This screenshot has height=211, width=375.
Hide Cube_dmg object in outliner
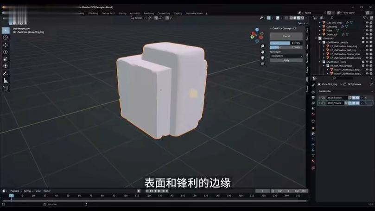click(367, 26)
